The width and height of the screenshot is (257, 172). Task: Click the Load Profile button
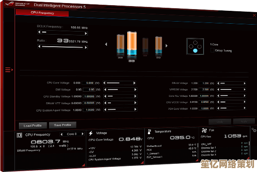click(33, 126)
